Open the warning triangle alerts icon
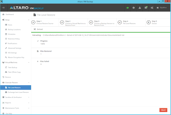Screen dimensions: 171x115 pyautogui.click(x=140, y=8)
